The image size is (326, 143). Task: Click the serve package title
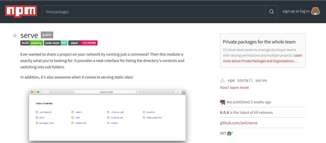29,35
